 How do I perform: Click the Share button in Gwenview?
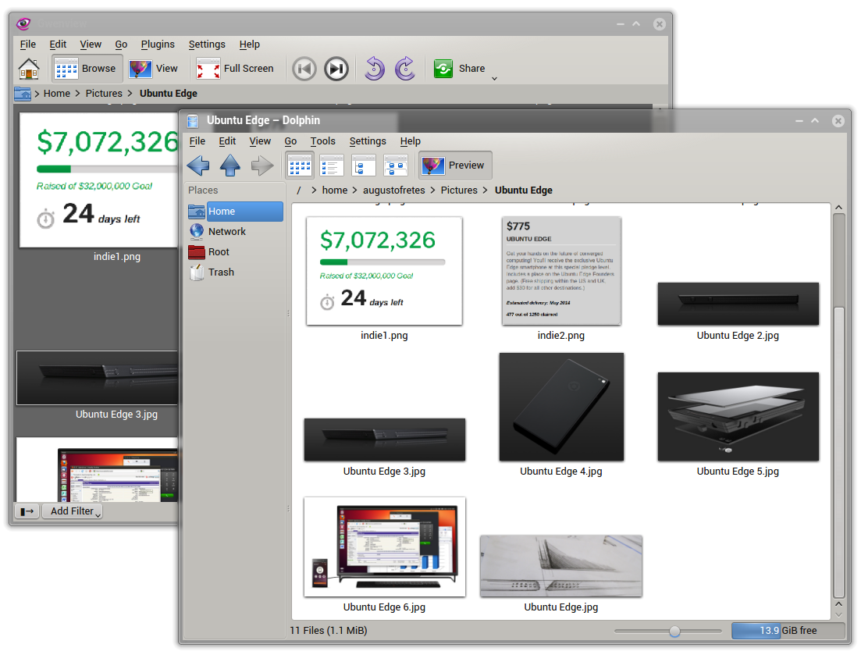460,69
